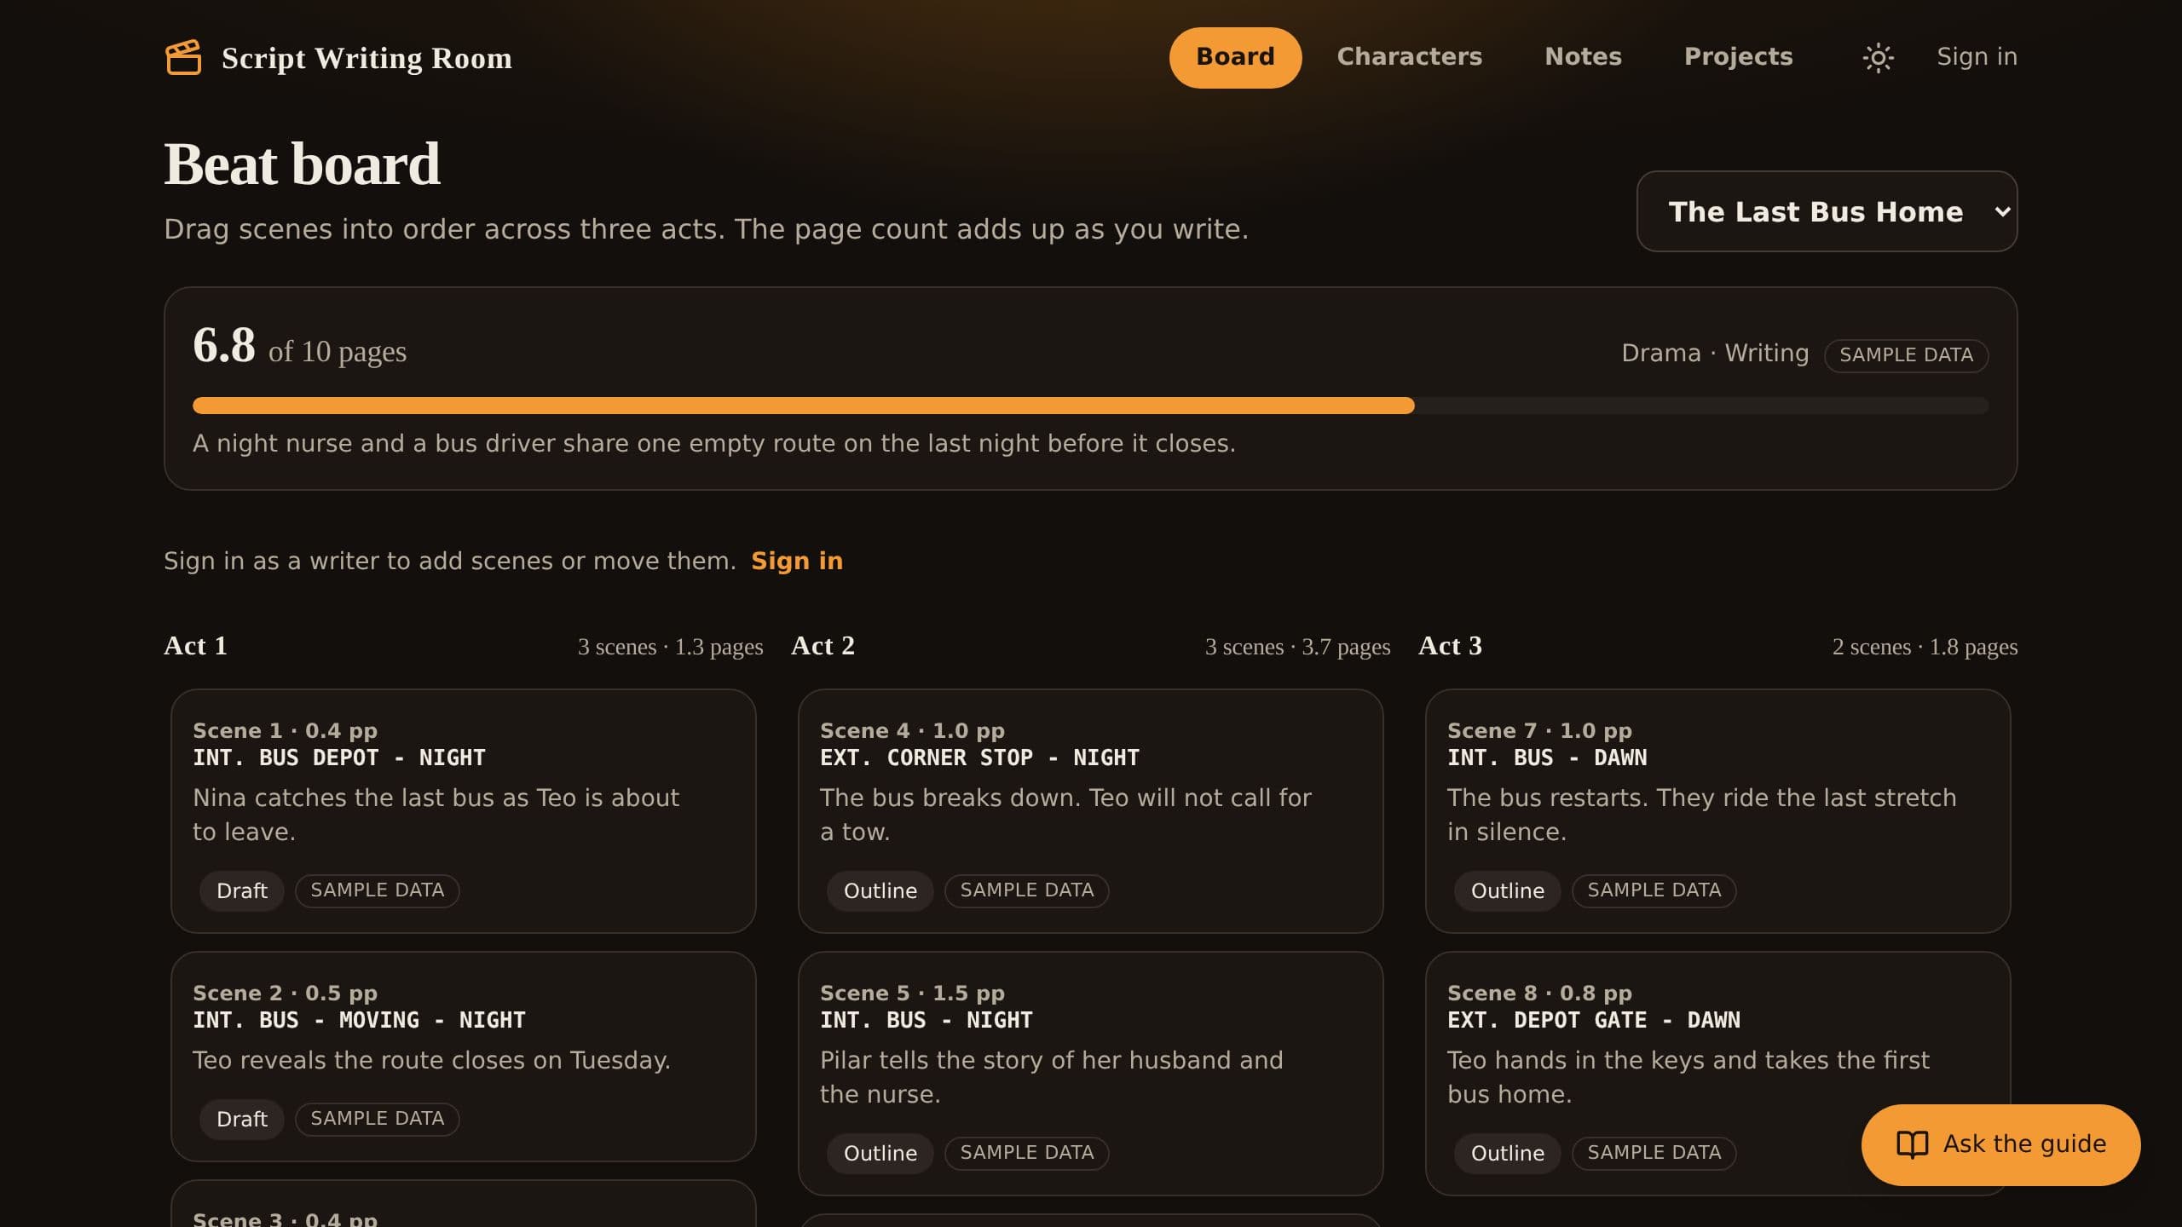Toggle the sun theme icon
2182x1227 pixels.
click(1878, 57)
